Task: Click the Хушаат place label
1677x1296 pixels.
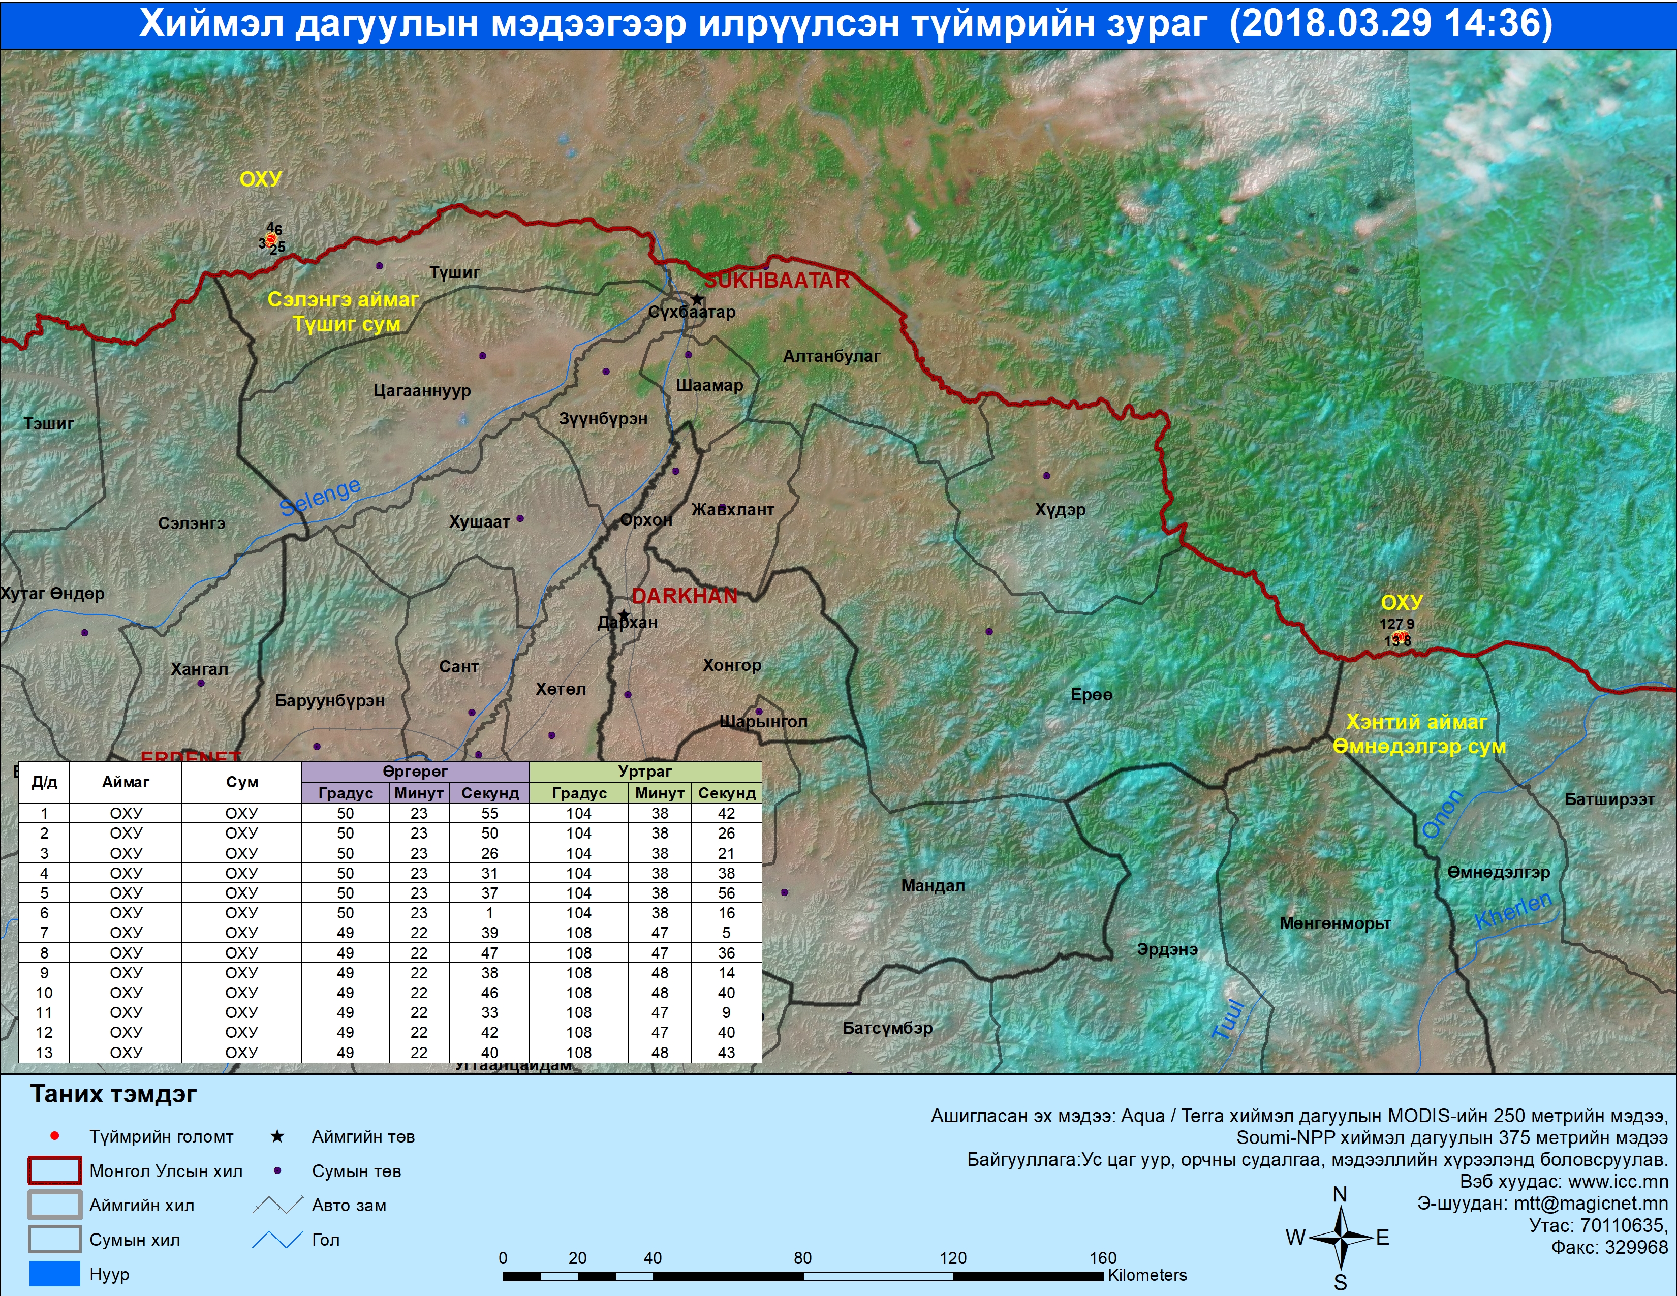Action: 480,522
